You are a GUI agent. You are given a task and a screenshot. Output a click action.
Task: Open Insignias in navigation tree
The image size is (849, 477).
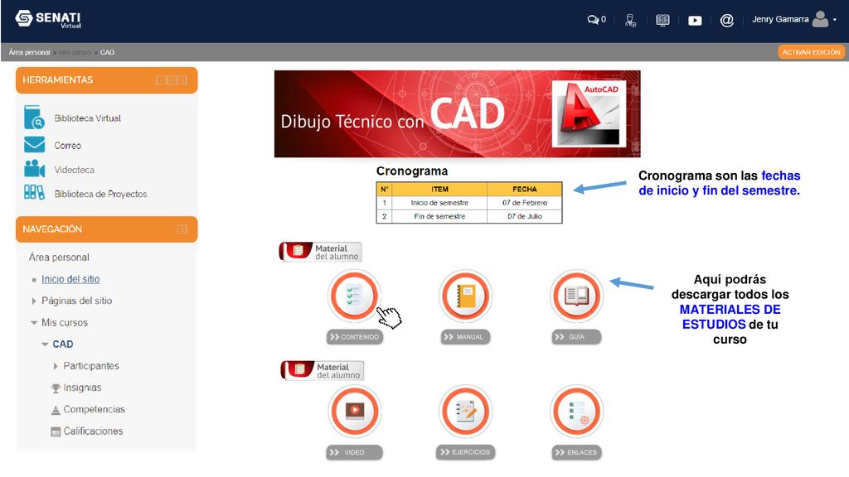click(82, 388)
